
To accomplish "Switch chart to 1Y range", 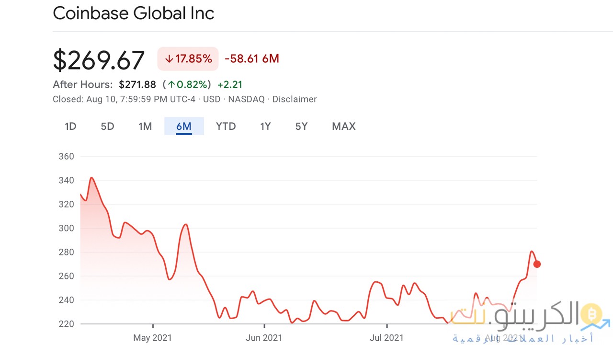I will pyautogui.click(x=265, y=126).
